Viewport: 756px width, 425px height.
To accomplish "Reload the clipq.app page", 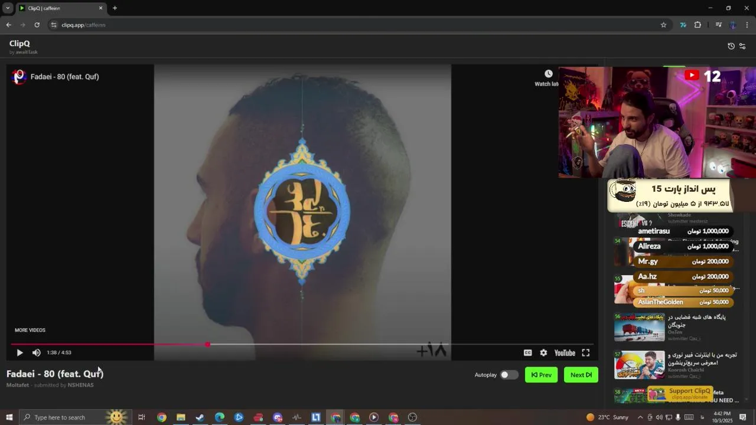I will pos(37,25).
